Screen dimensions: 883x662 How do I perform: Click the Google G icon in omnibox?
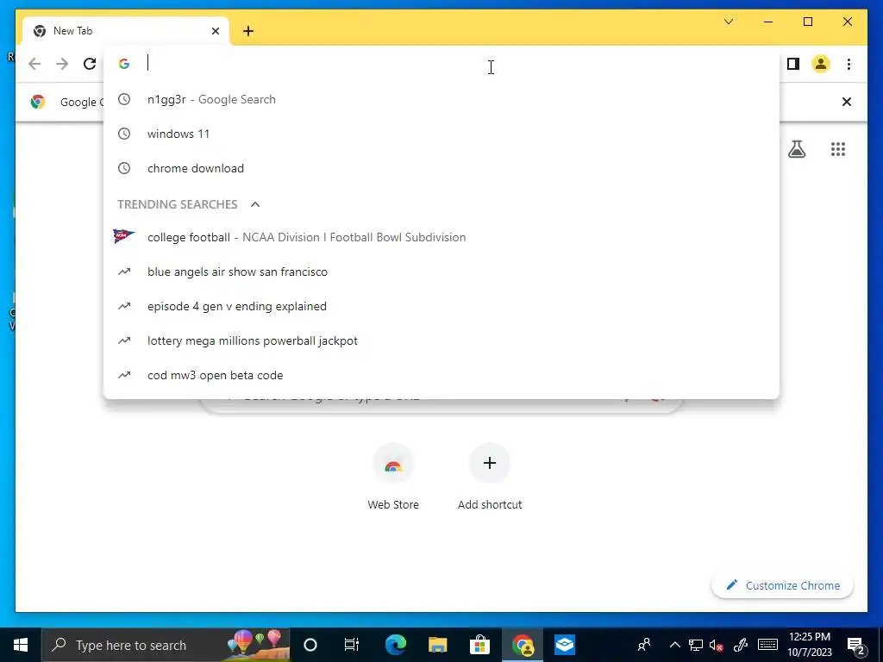tap(124, 64)
